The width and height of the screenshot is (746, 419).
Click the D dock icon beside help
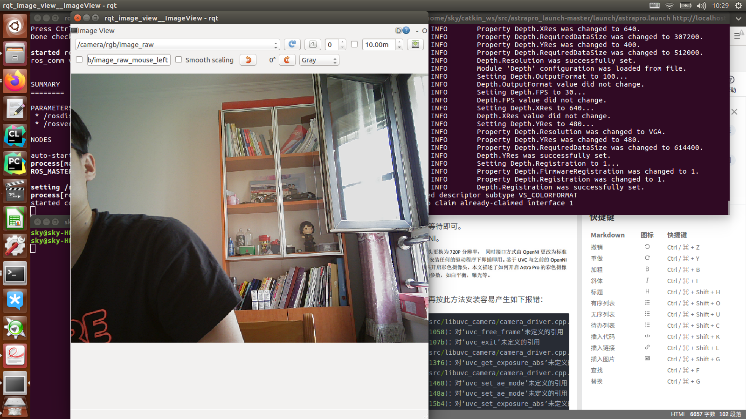399,30
